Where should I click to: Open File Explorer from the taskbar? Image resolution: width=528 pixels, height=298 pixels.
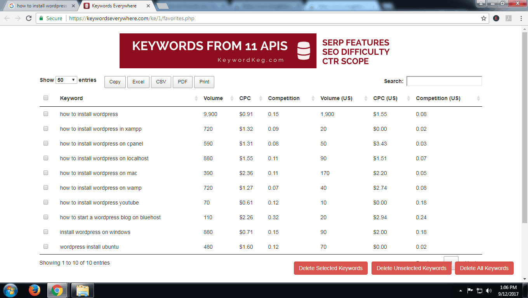coord(83,290)
